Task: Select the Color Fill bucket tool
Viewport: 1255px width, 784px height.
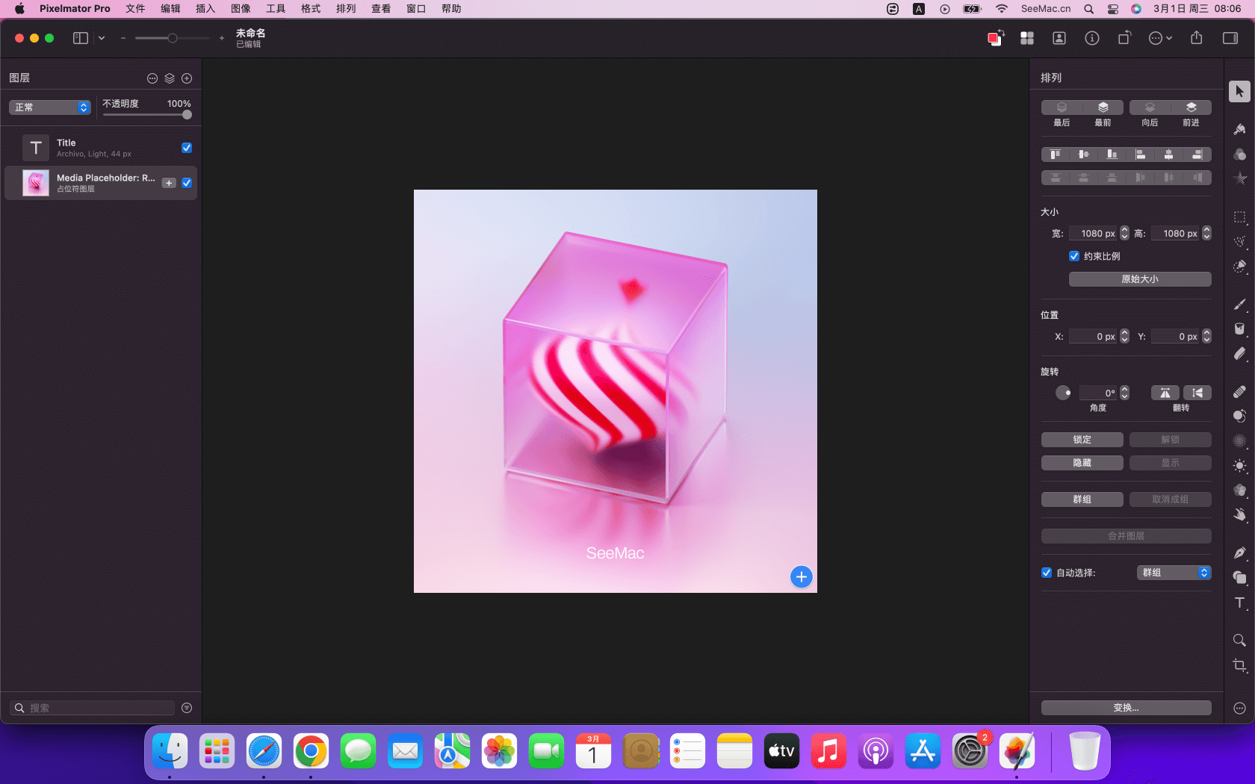Action: [x=1239, y=329]
